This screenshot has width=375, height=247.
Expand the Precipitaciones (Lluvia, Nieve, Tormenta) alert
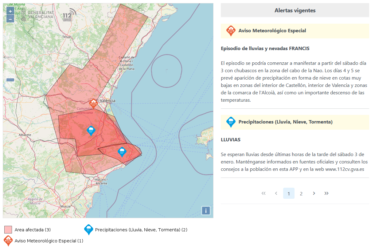point(285,122)
